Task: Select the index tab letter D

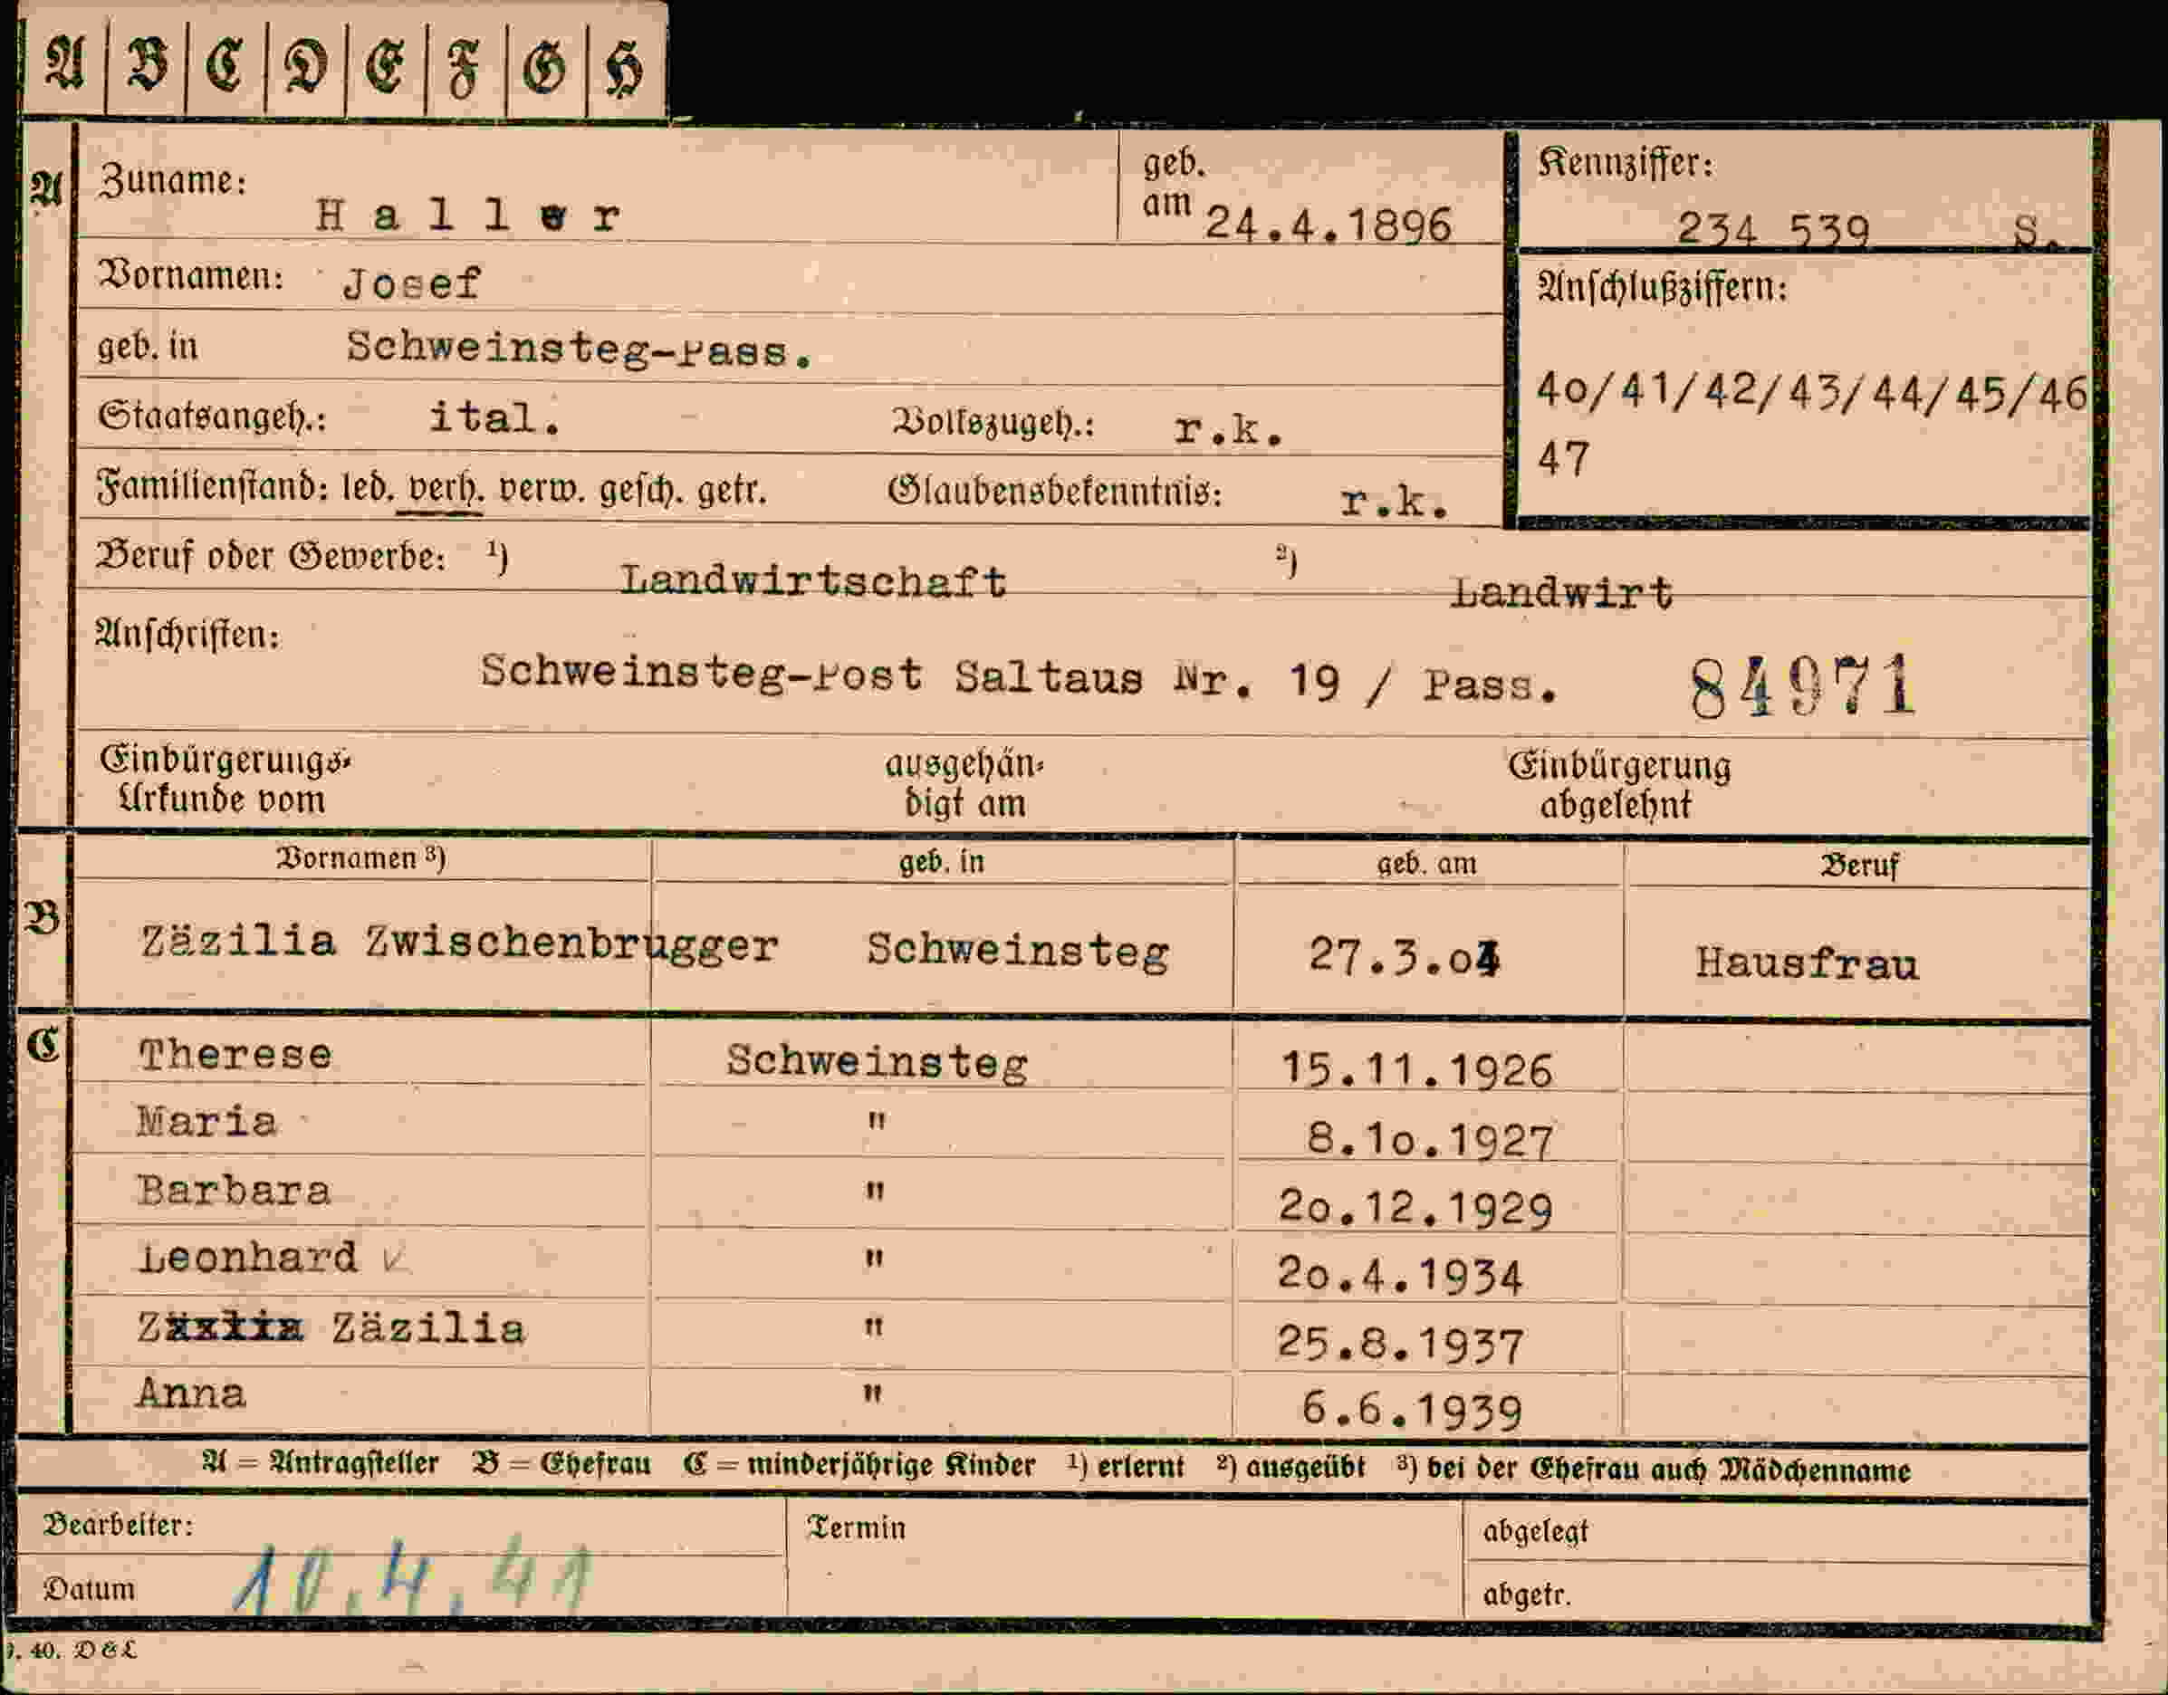Action: pos(305,65)
